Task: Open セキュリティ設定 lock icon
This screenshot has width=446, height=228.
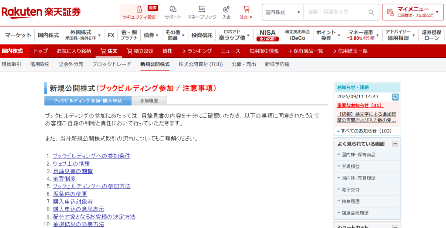Action: pos(139,10)
